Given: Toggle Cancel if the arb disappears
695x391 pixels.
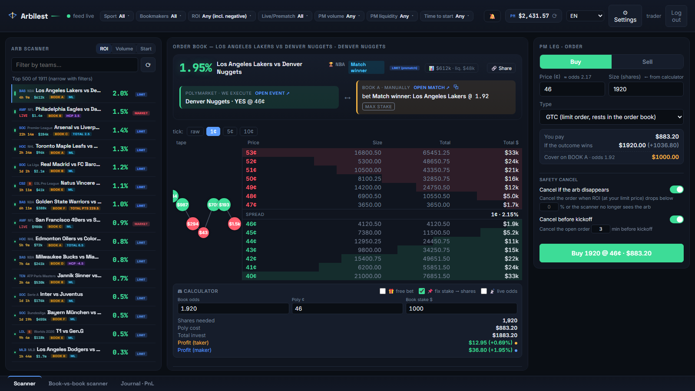Looking at the screenshot, I should coord(676,189).
